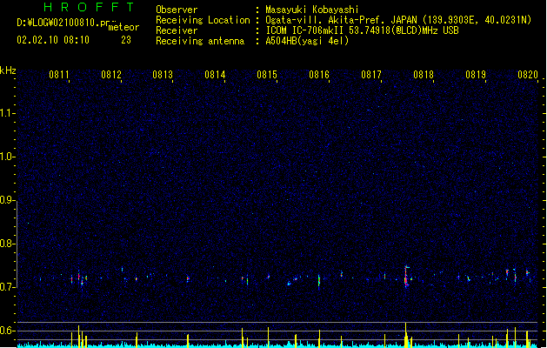This screenshot has height=348, width=547.
Task: Click the vertical echo streak below the 0816 marker
Action: click(319, 281)
